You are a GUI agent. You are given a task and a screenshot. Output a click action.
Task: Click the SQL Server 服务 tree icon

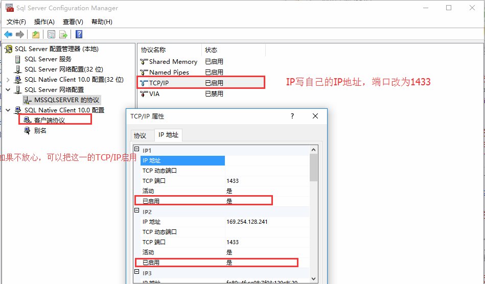coord(17,59)
